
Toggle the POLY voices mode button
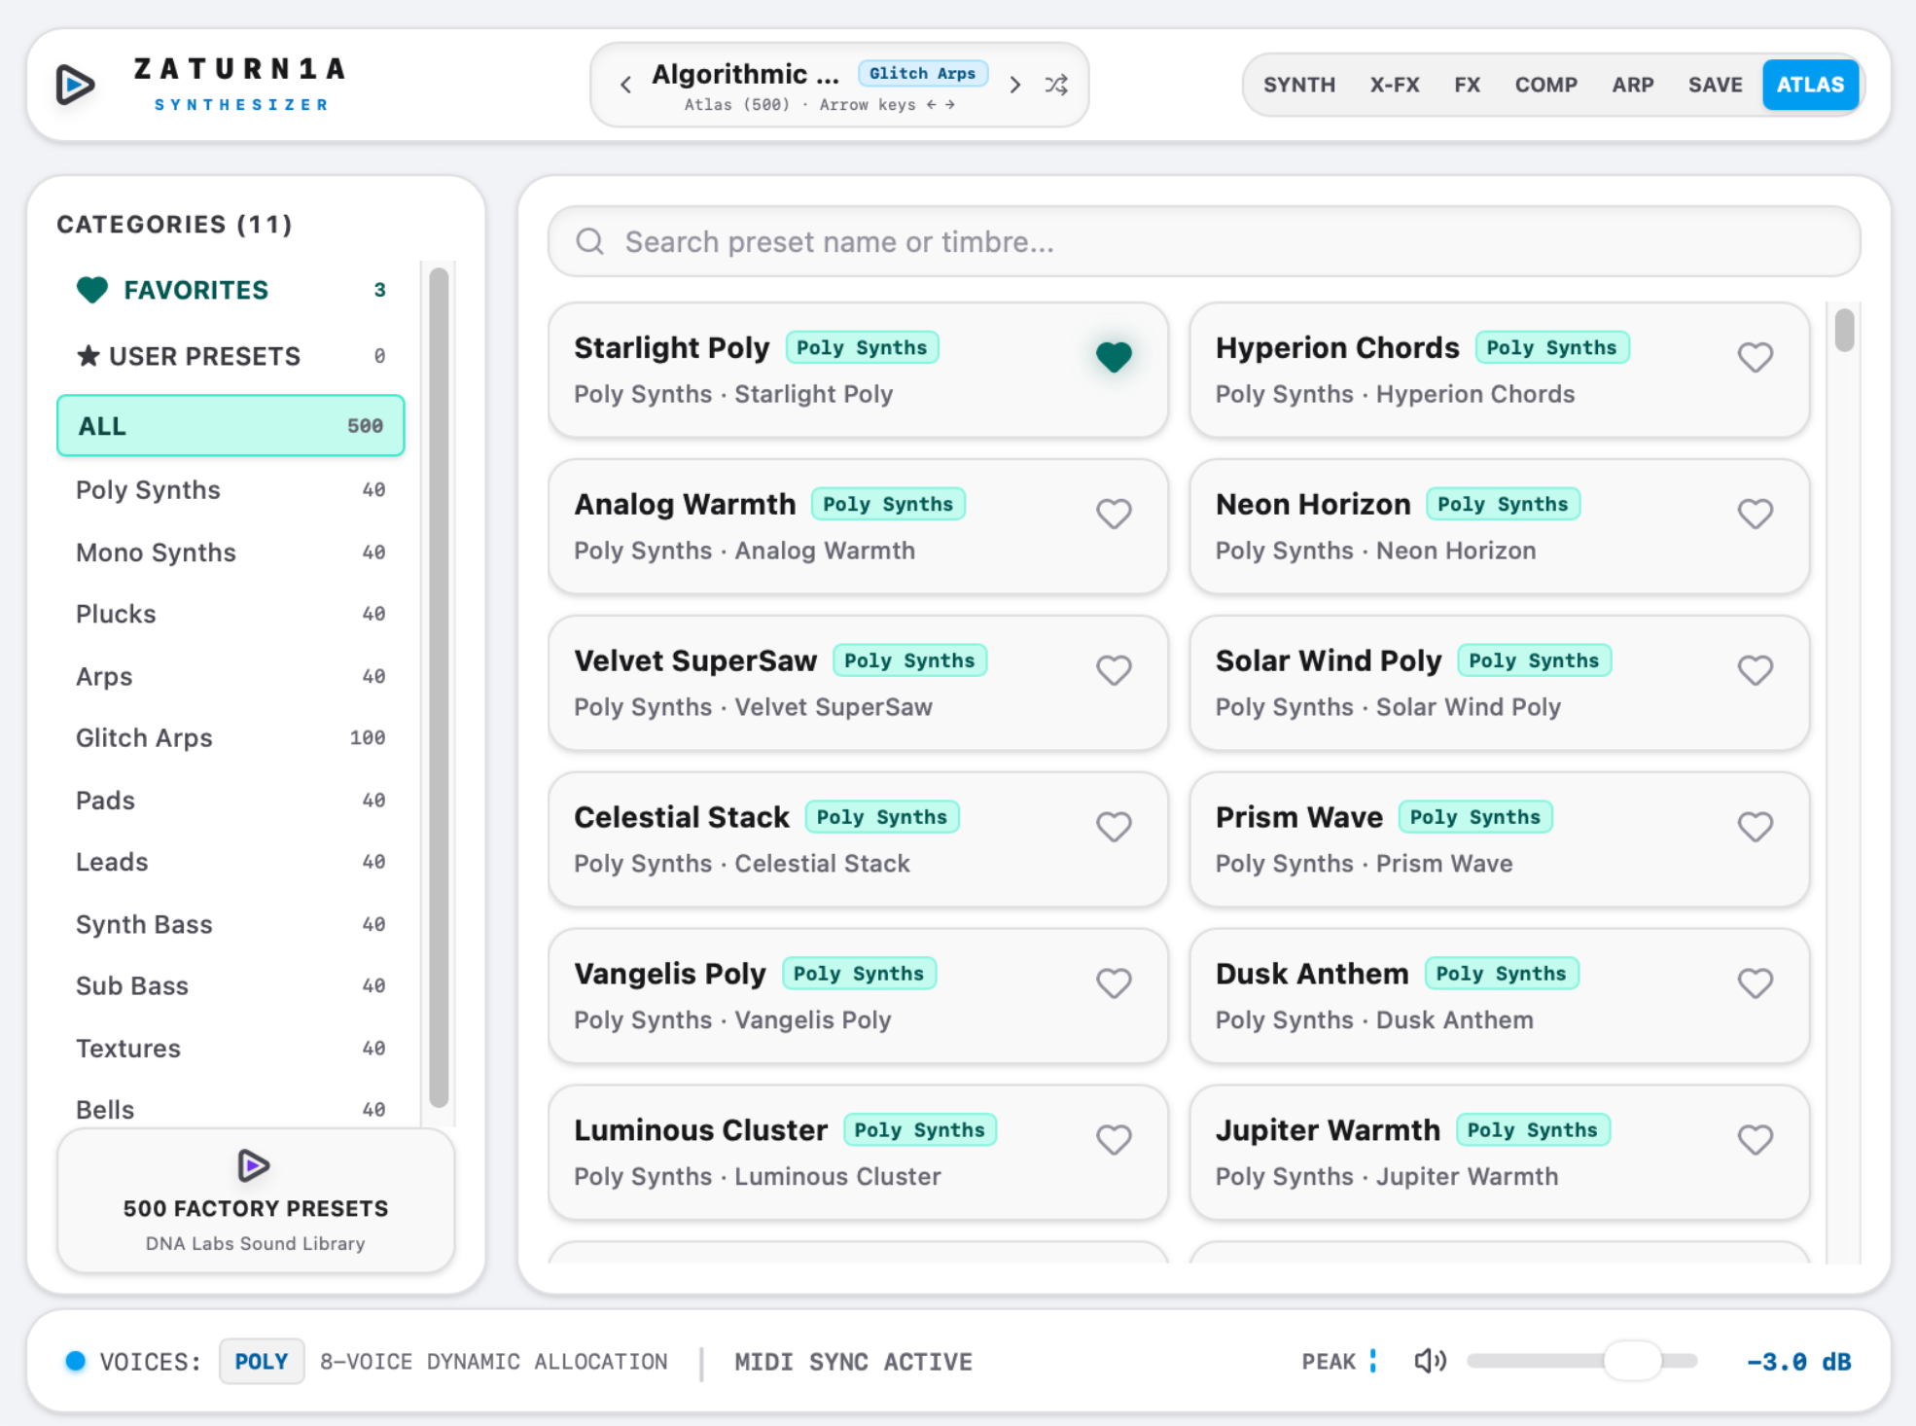262,1361
